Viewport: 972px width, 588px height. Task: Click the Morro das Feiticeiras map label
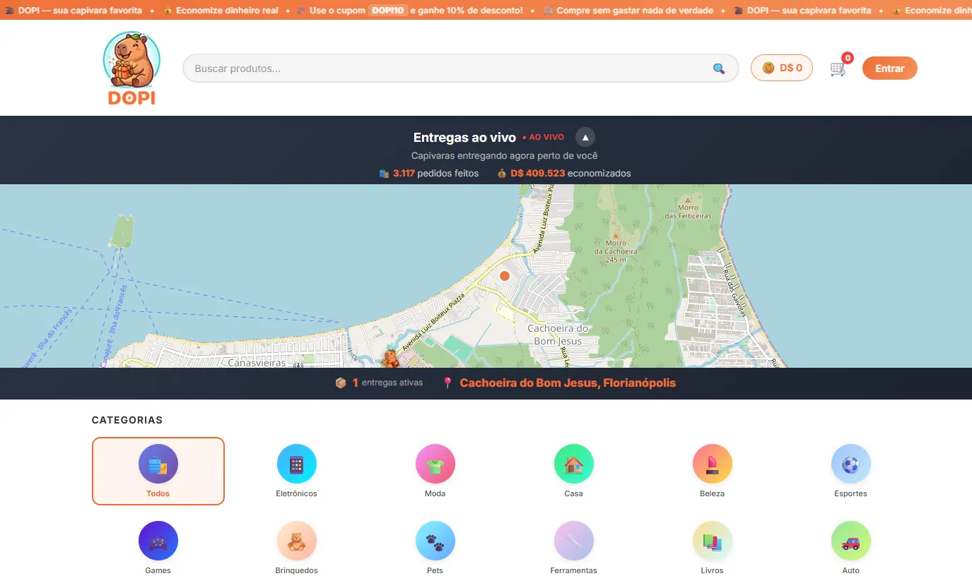point(688,211)
